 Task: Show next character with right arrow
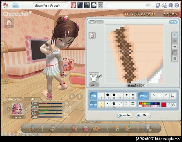point(26,109)
